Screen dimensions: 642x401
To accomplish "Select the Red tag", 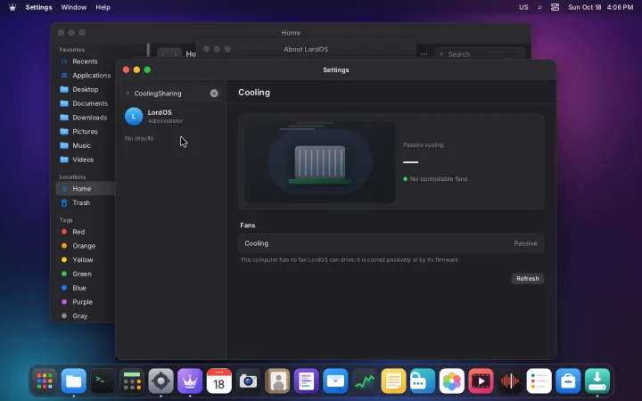I will tap(78, 232).
